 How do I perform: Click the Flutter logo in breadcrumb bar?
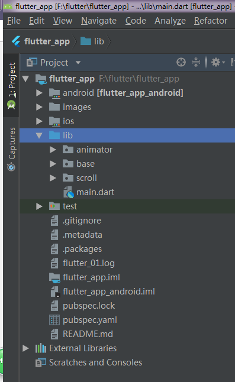[16, 41]
